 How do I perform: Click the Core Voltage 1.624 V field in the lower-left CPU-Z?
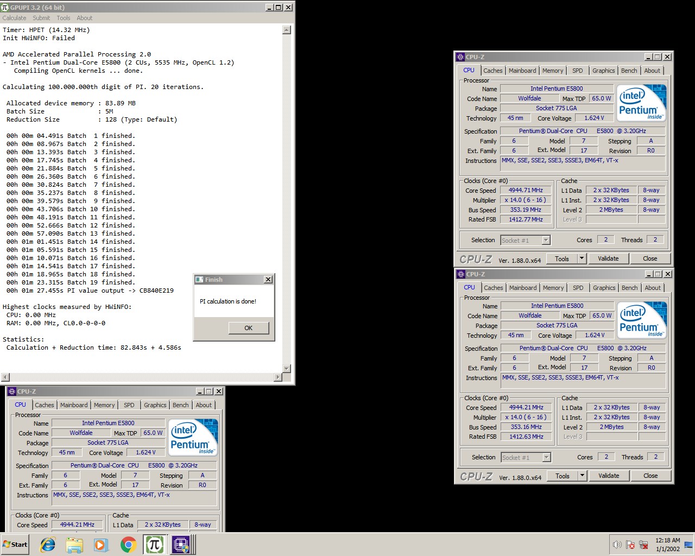pos(146,452)
